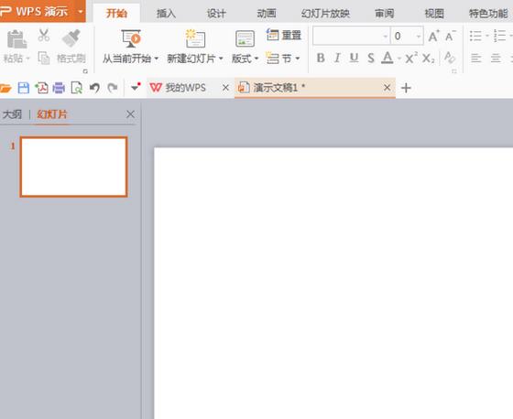Open the 设计 ribbon tab
The height and width of the screenshot is (419, 513).
[216, 14]
